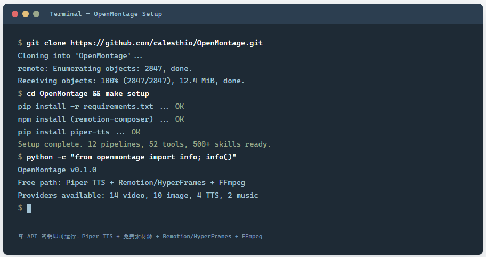The image size is (486, 257).
Task: Click the blinking cursor at last prompt
Action: 29,208
